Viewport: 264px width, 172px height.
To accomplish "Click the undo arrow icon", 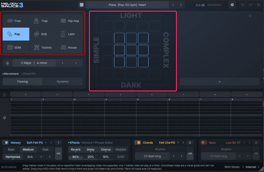I will [x=242, y=5].
